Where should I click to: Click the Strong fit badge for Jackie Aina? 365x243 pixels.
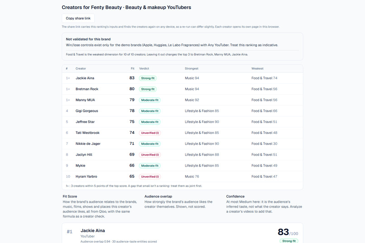click(x=148, y=78)
